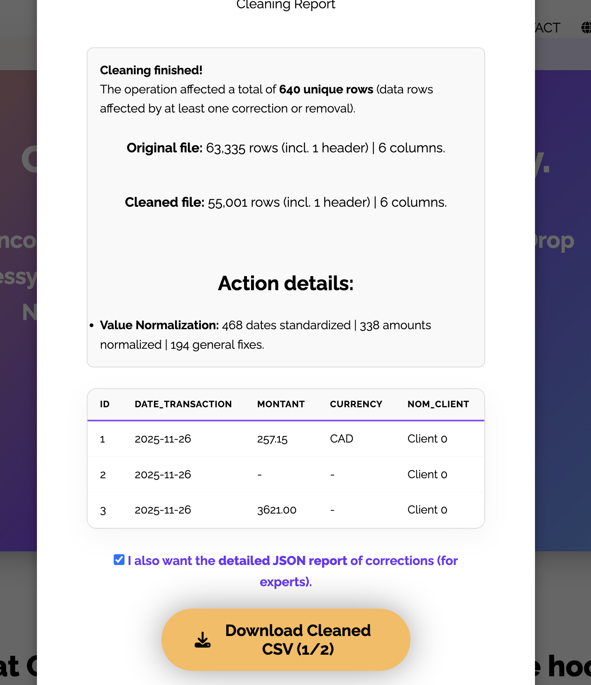Viewport: 591px width, 685px height.
Task: Click the Value Normalization bullet text
Action: pos(266,335)
